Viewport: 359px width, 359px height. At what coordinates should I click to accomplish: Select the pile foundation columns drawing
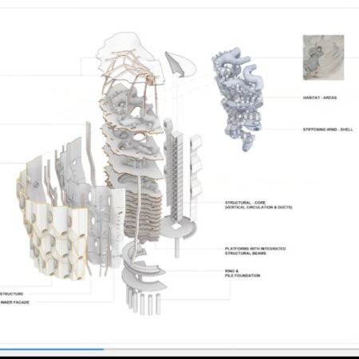coord(144,301)
